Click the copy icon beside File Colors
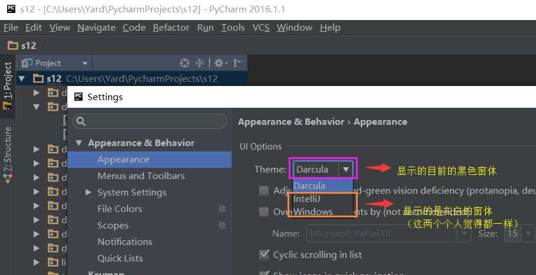The width and height of the screenshot is (536, 275). coord(222,209)
